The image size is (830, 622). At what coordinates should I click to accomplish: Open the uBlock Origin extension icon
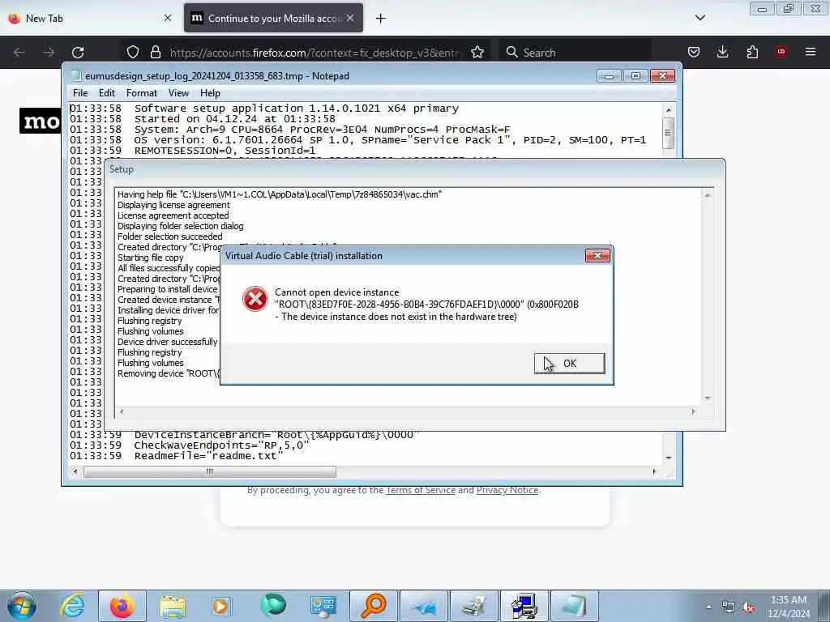point(781,52)
